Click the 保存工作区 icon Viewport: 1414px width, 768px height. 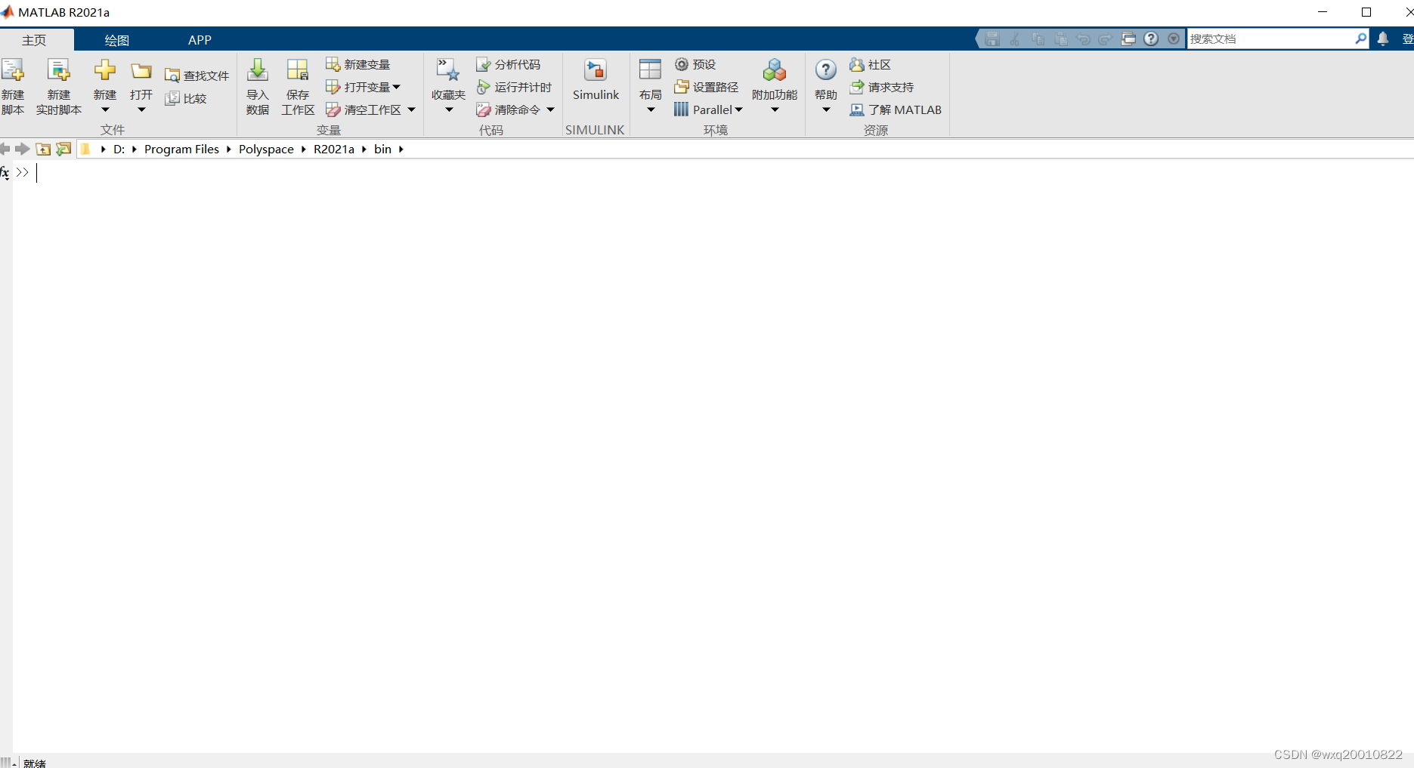click(298, 71)
